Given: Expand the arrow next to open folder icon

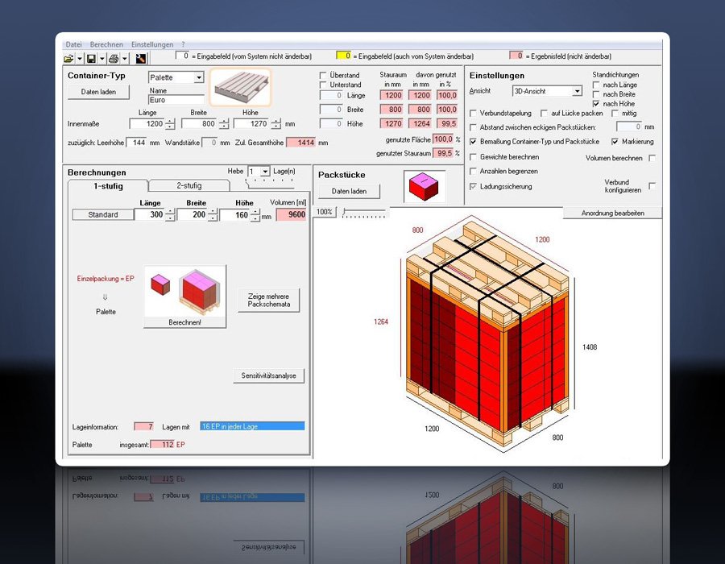Looking at the screenshot, I should click(x=80, y=58).
